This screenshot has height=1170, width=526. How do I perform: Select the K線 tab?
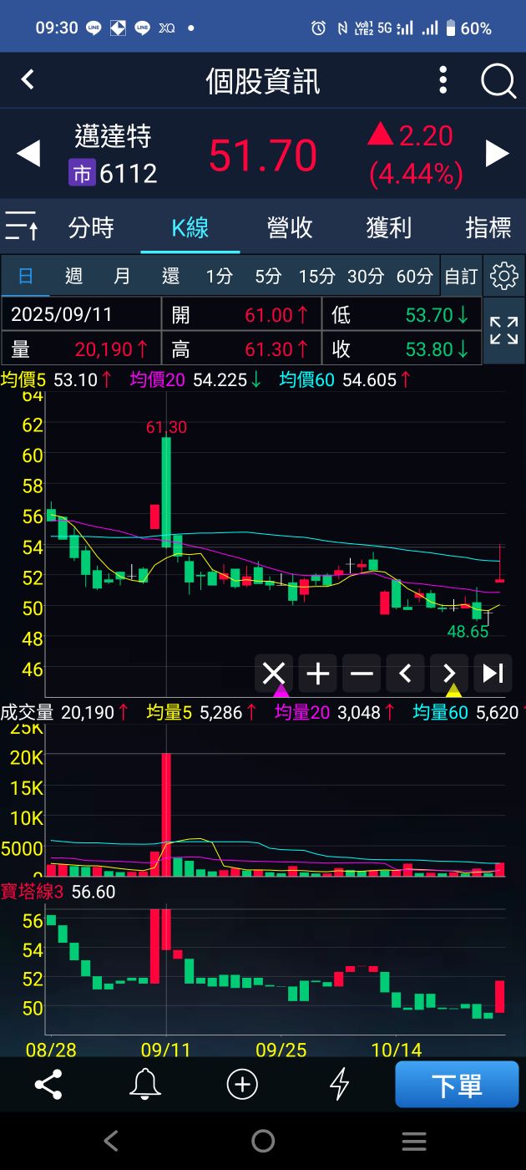tap(190, 227)
